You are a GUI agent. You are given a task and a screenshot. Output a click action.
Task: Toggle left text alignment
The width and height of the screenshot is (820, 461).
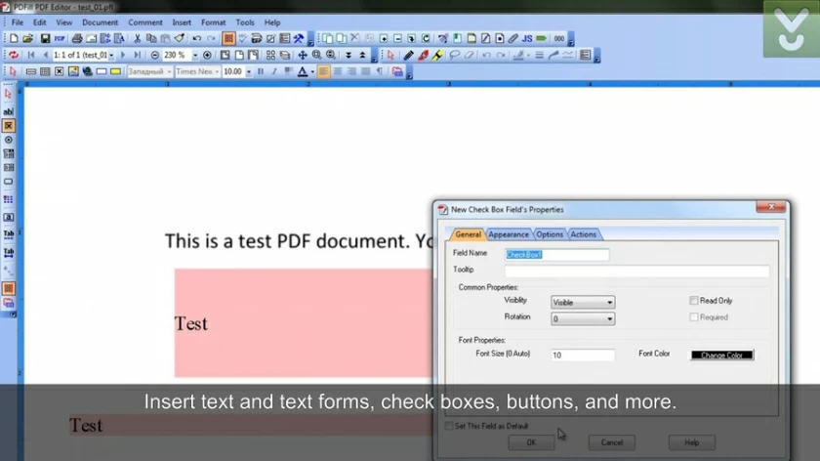(x=324, y=71)
